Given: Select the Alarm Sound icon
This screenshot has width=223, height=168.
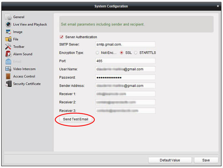Looking at the screenshot, I should (x=8, y=54).
